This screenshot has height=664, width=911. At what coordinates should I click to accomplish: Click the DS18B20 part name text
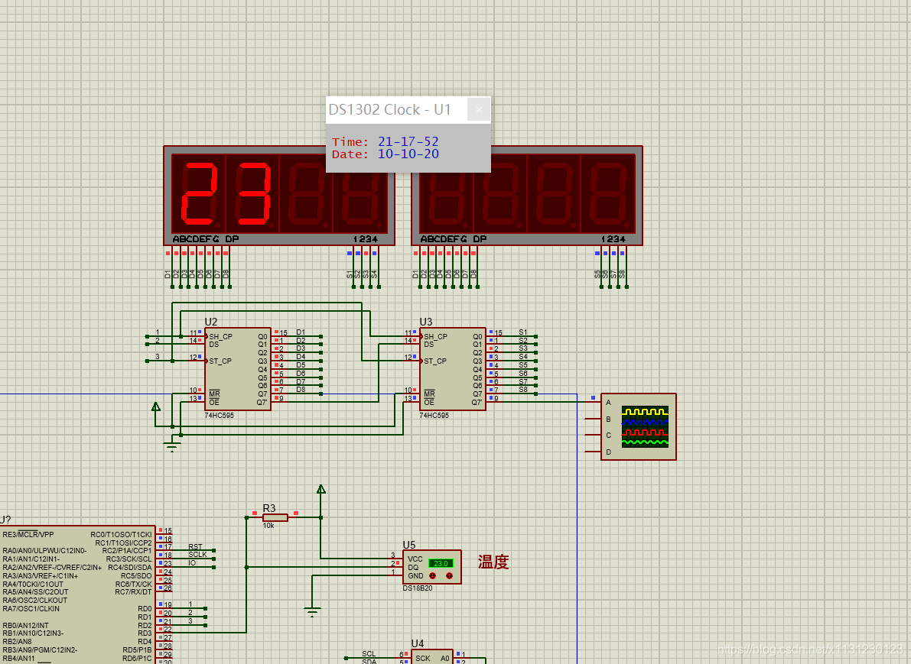point(417,588)
